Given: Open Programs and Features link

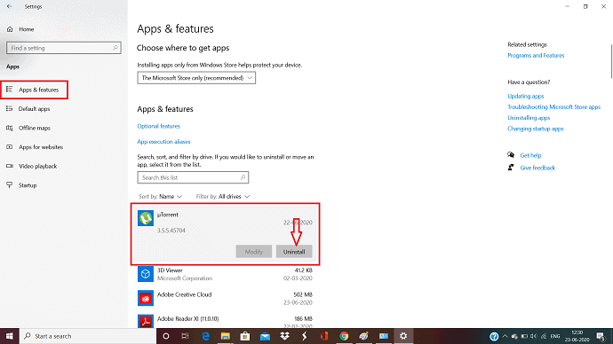Looking at the screenshot, I should click(536, 55).
